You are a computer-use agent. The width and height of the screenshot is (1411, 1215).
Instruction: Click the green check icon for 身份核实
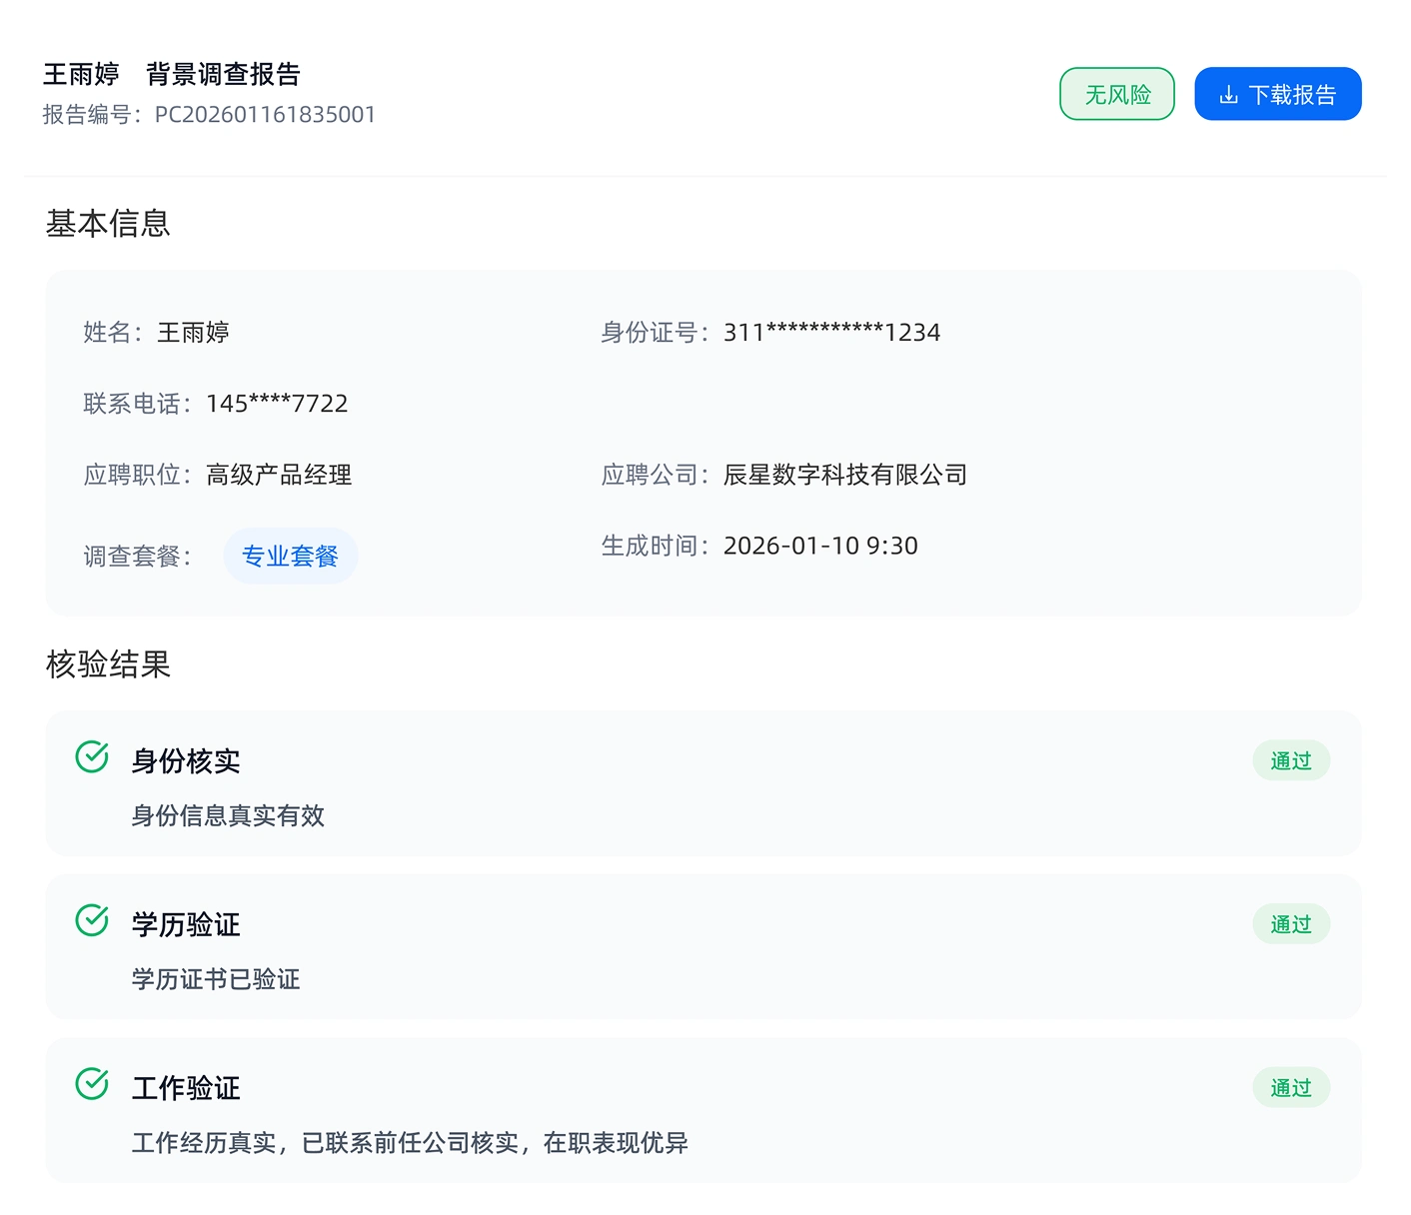(92, 757)
